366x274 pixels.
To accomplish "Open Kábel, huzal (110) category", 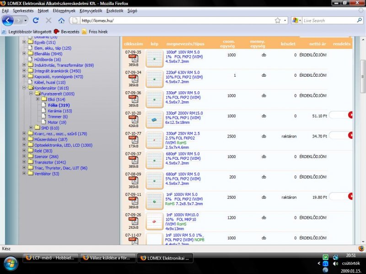I will tap(50, 82).
